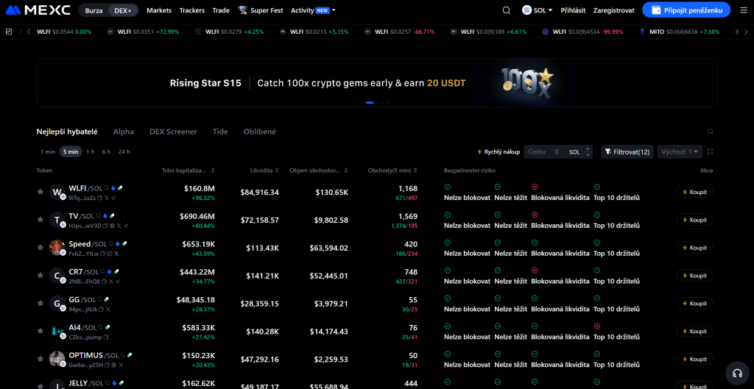Click Koupit for the WLFI row
Image resolution: width=754 pixels, height=389 pixels.
(694, 192)
